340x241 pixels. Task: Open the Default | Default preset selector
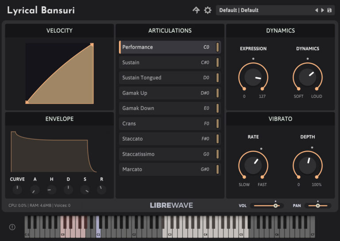(x=275, y=10)
